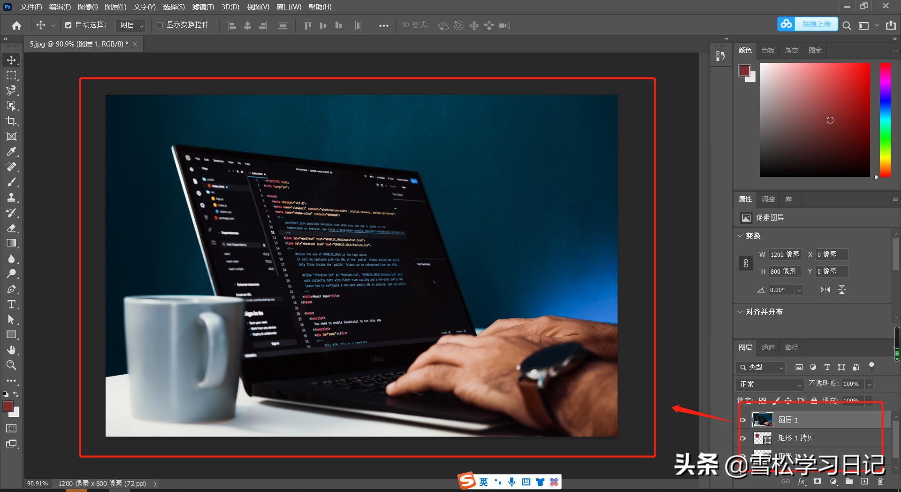Image resolution: width=901 pixels, height=492 pixels.
Task: Switch to the 调整 tab
Action: tap(768, 199)
